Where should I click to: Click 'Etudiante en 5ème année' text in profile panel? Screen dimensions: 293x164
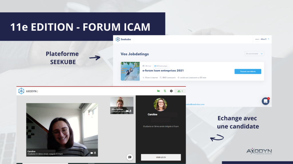(161, 126)
